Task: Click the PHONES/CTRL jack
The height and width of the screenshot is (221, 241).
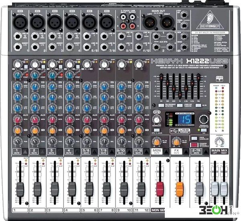Action: click(184, 25)
